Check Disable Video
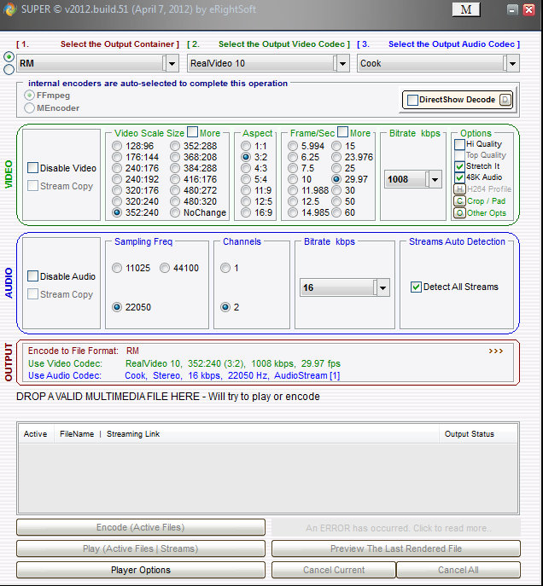Viewport: 543px width, 586px height. 32,168
